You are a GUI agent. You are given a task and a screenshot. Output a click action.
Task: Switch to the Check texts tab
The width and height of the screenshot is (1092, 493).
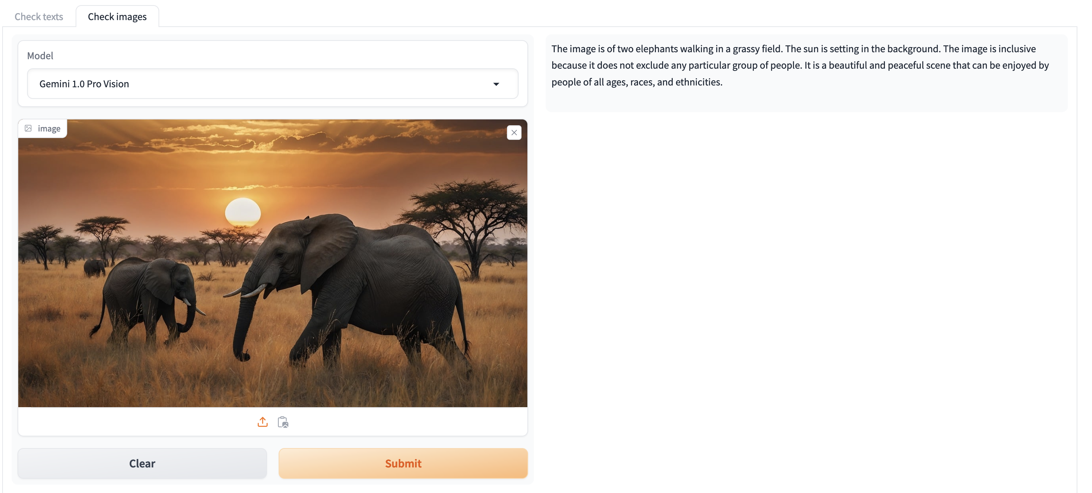click(x=39, y=16)
